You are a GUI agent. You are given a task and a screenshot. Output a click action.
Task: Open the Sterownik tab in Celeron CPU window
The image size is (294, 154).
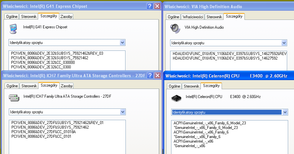coord(191,86)
